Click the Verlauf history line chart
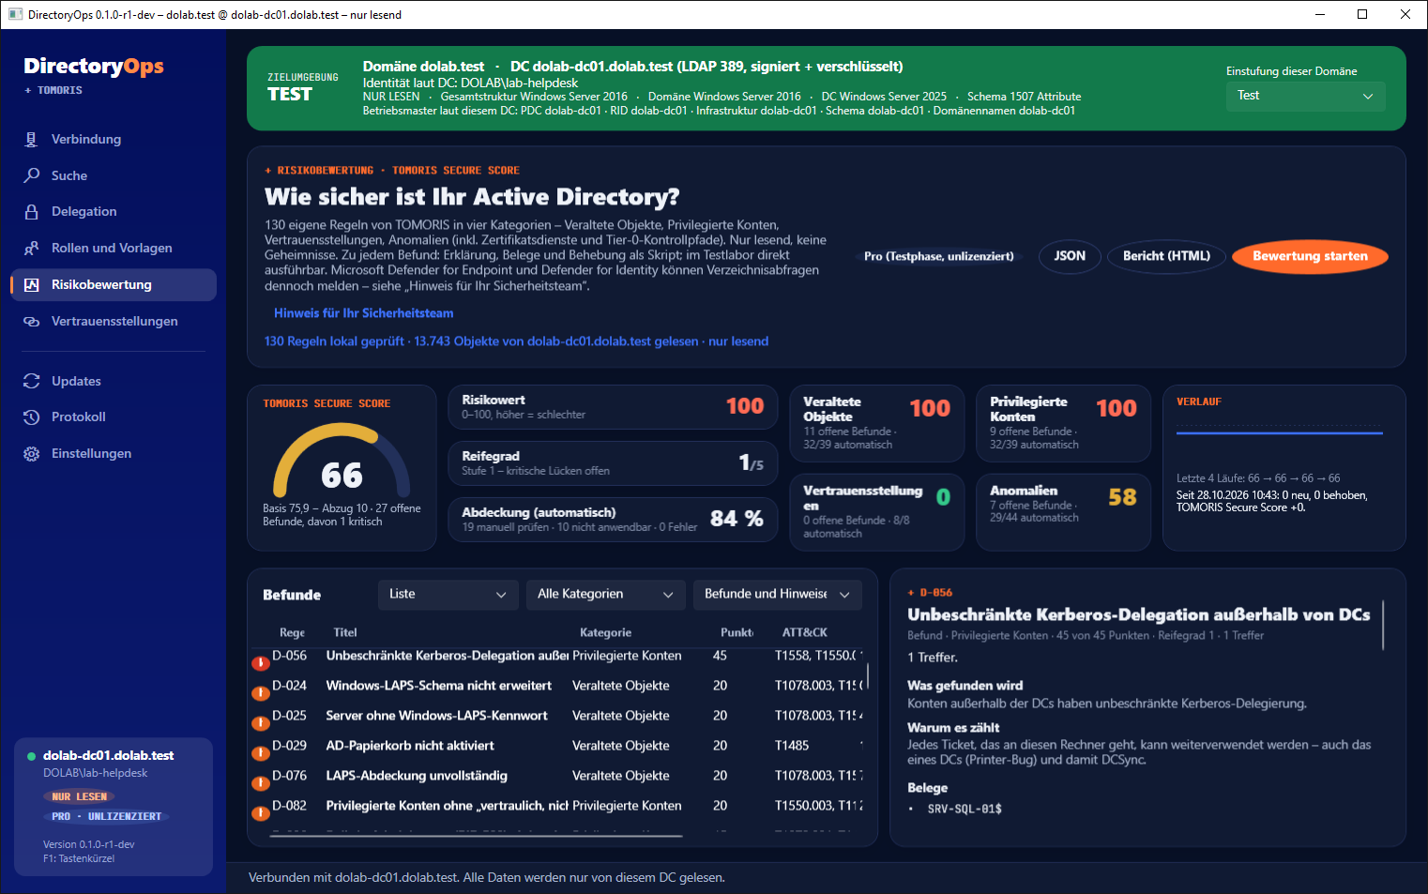The image size is (1428, 894). click(1280, 433)
